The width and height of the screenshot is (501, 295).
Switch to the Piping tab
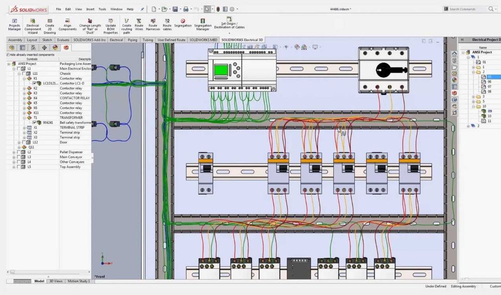click(x=132, y=40)
